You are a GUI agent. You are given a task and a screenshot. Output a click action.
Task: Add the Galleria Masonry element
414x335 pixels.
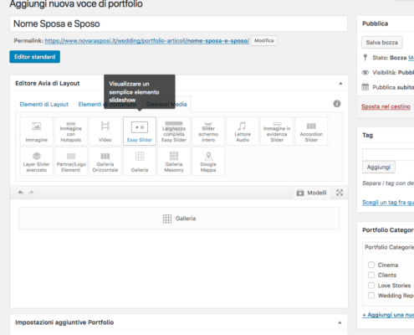tap(174, 162)
